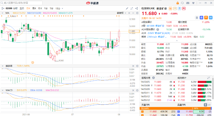Expand 成交统计 panel with fullscreen icon
Image resolution: width=214 pixels, height=116 pixels.
(208, 78)
